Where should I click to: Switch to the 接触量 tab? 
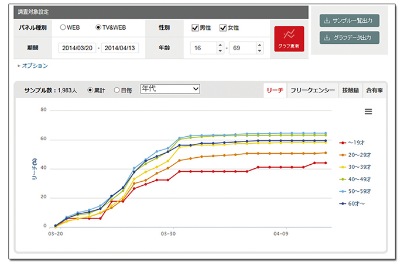click(351, 90)
